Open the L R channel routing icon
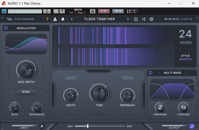The width and height of the screenshot is (199, 130). (132, 11)
